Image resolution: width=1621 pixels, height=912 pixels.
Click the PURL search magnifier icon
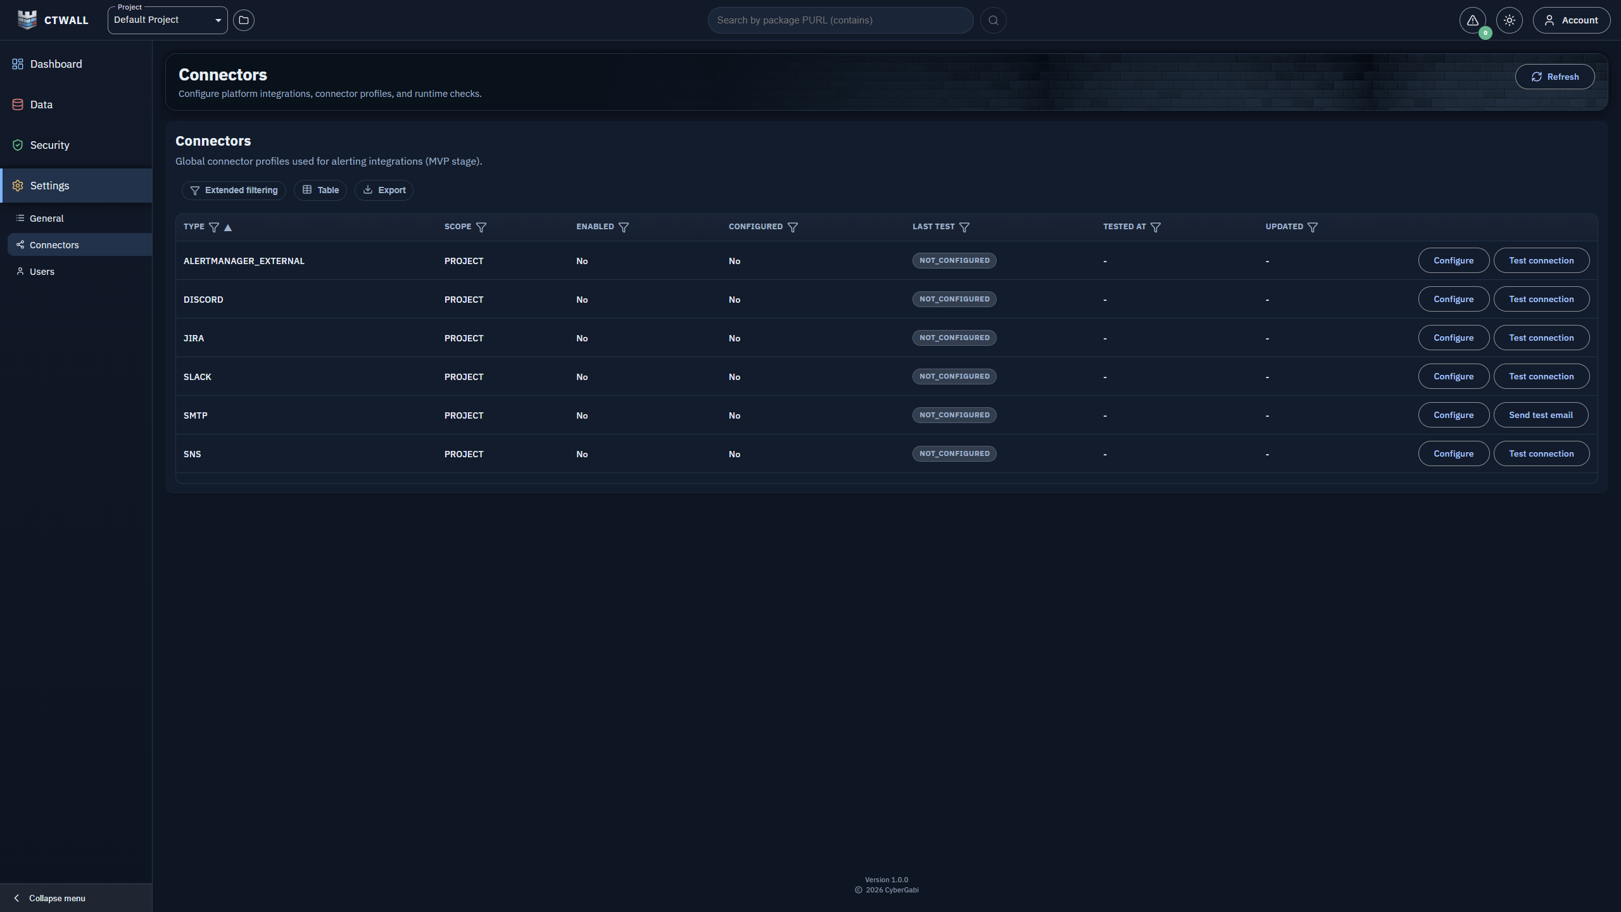[993, 20]
